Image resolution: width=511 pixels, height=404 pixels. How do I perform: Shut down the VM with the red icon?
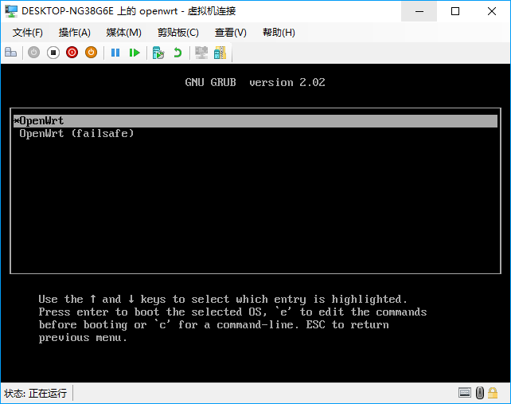(72, 53)
